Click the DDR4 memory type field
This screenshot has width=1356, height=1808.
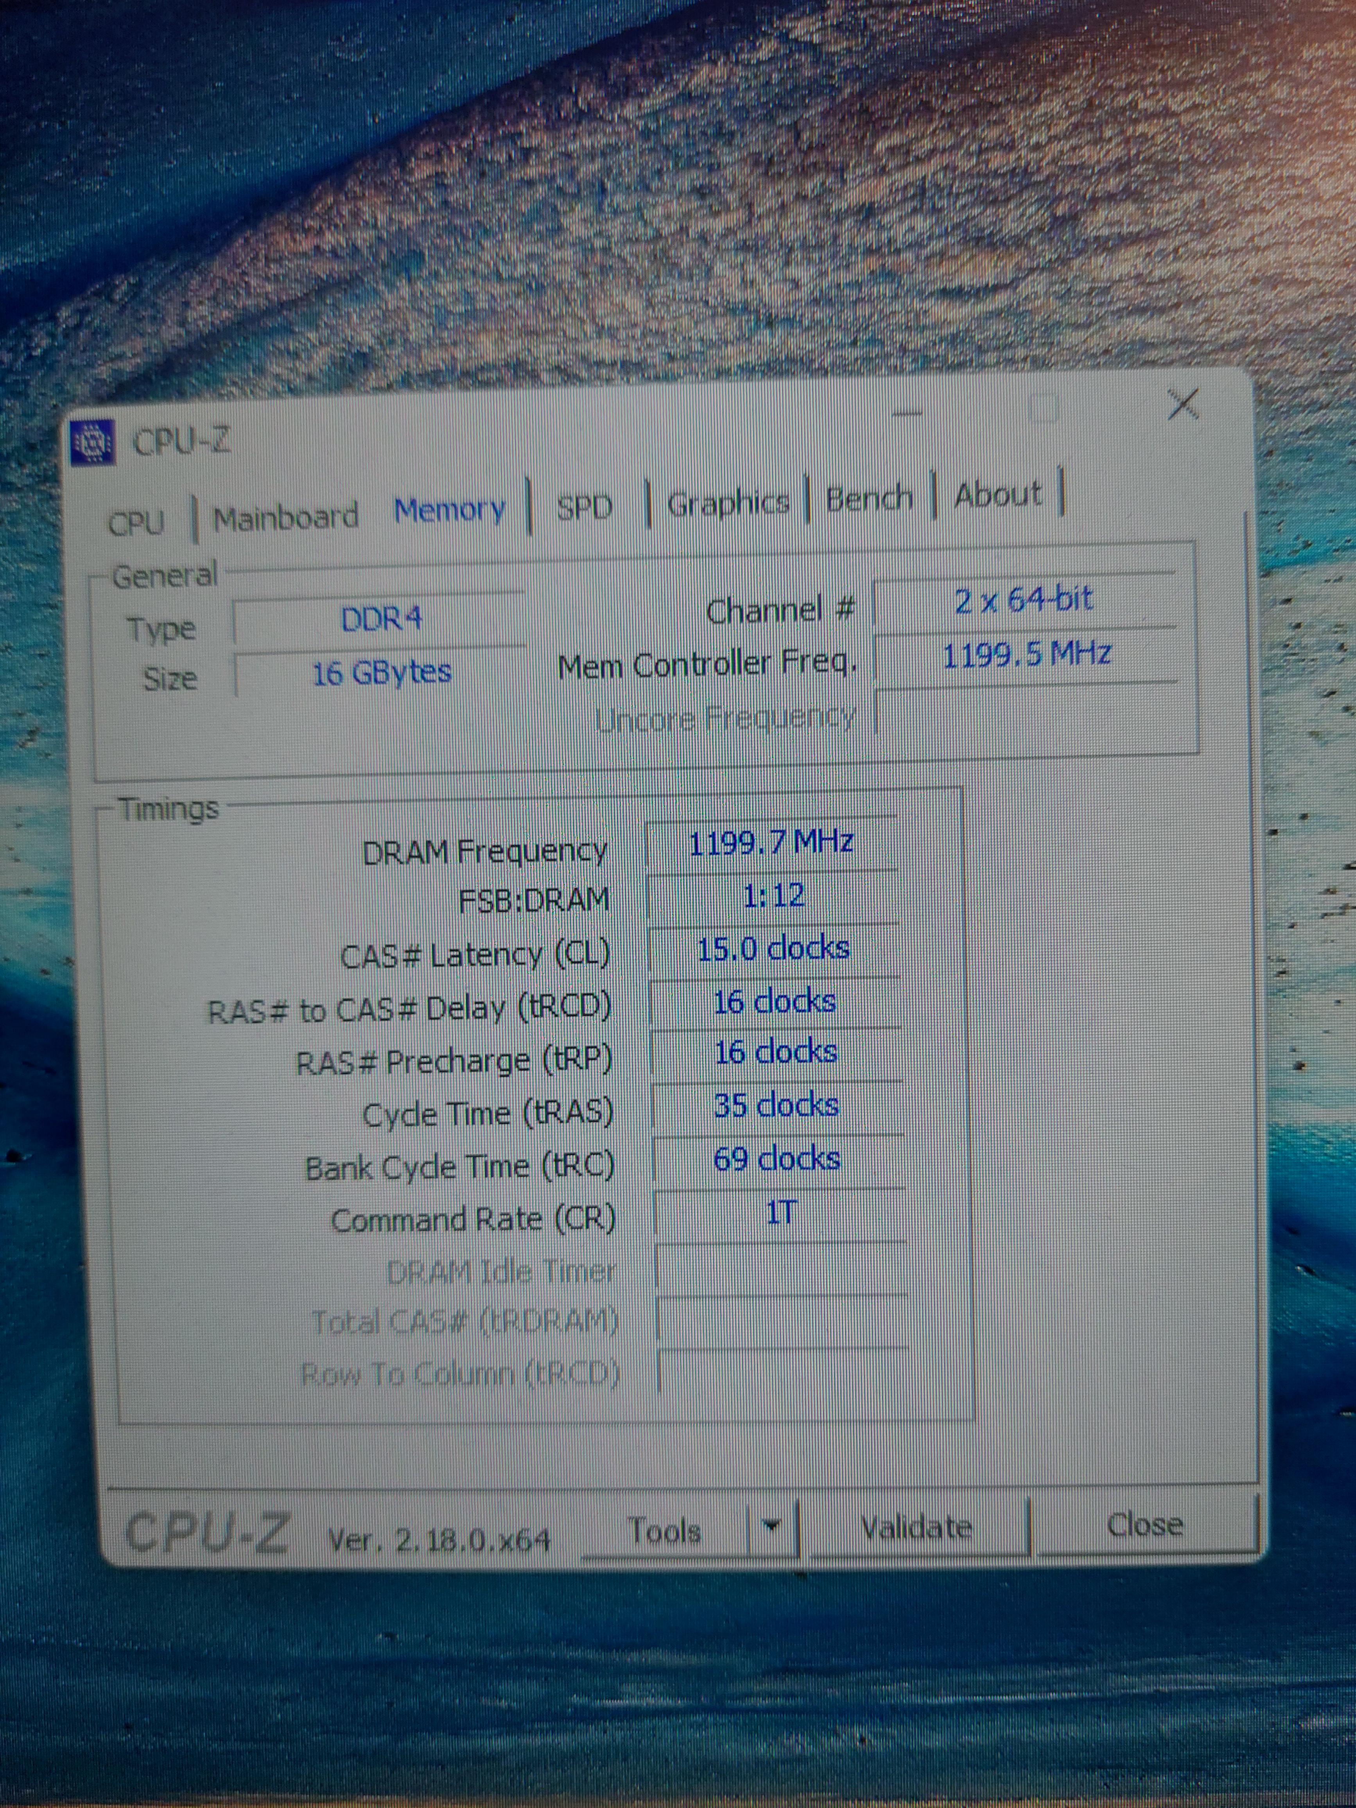pyautogui.click(x=380, y=620)
